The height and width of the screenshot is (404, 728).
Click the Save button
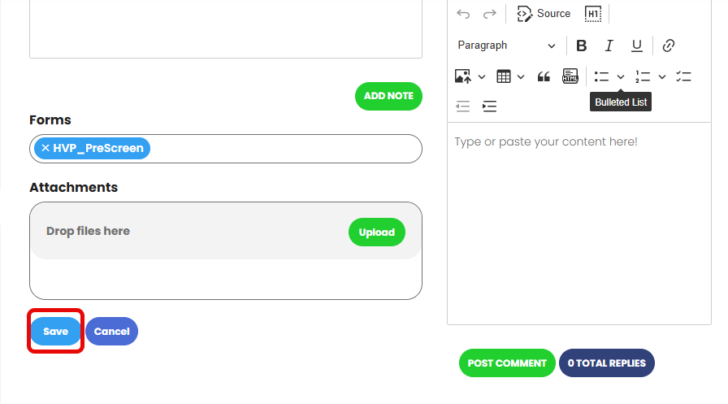click(56, 331)
